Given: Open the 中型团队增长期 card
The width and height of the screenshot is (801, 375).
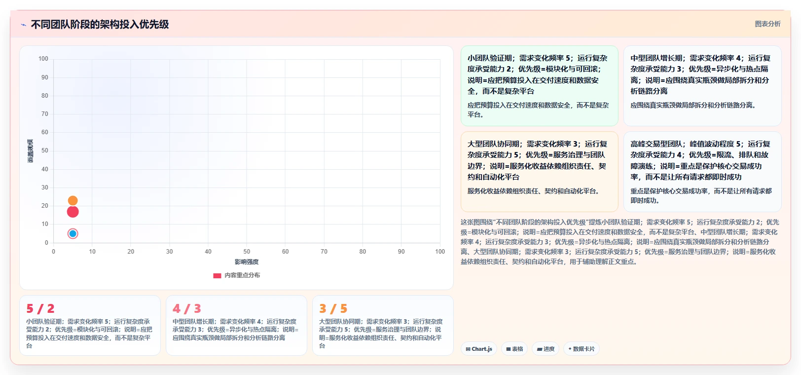Looking at the screenshot, I should (702, 86).
